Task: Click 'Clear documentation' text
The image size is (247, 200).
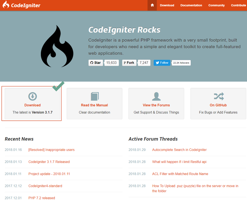Action: 94,112
